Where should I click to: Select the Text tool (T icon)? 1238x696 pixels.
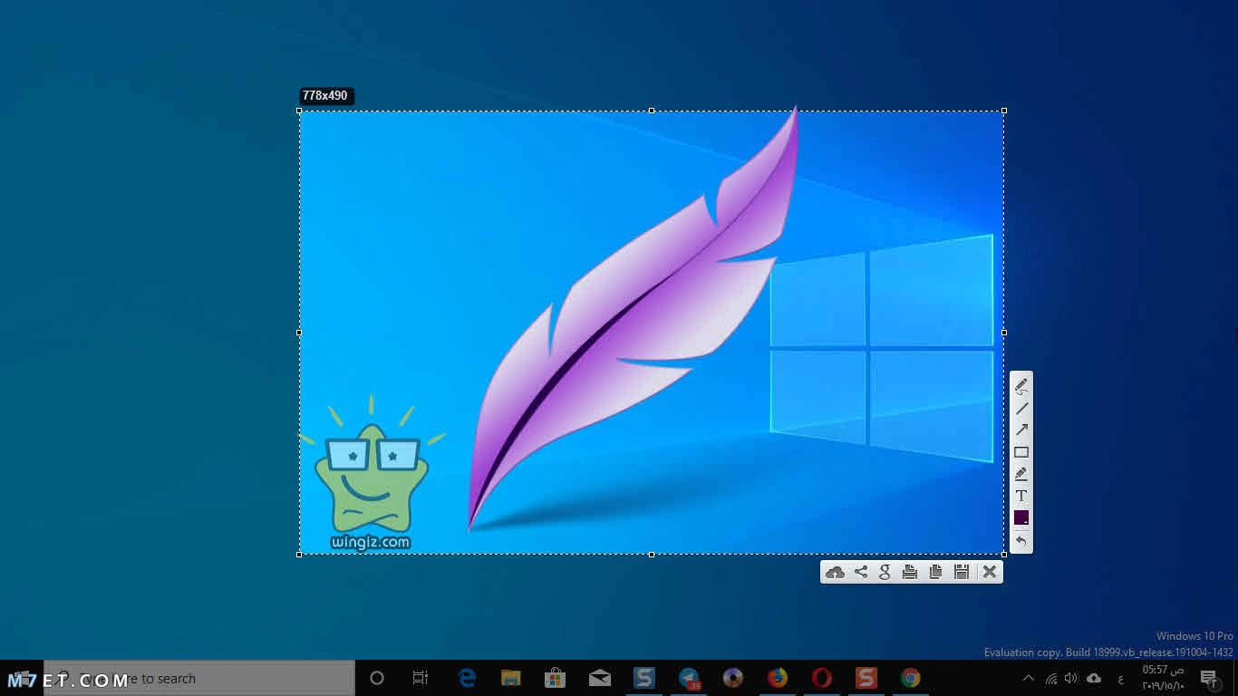point(1021,496)
